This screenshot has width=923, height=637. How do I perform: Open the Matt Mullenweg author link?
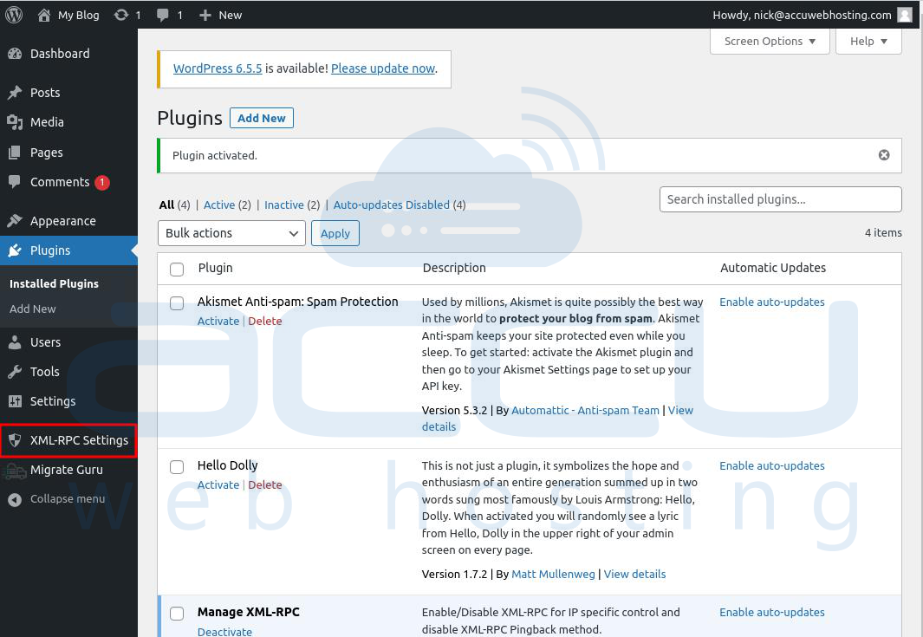[553, 574]
